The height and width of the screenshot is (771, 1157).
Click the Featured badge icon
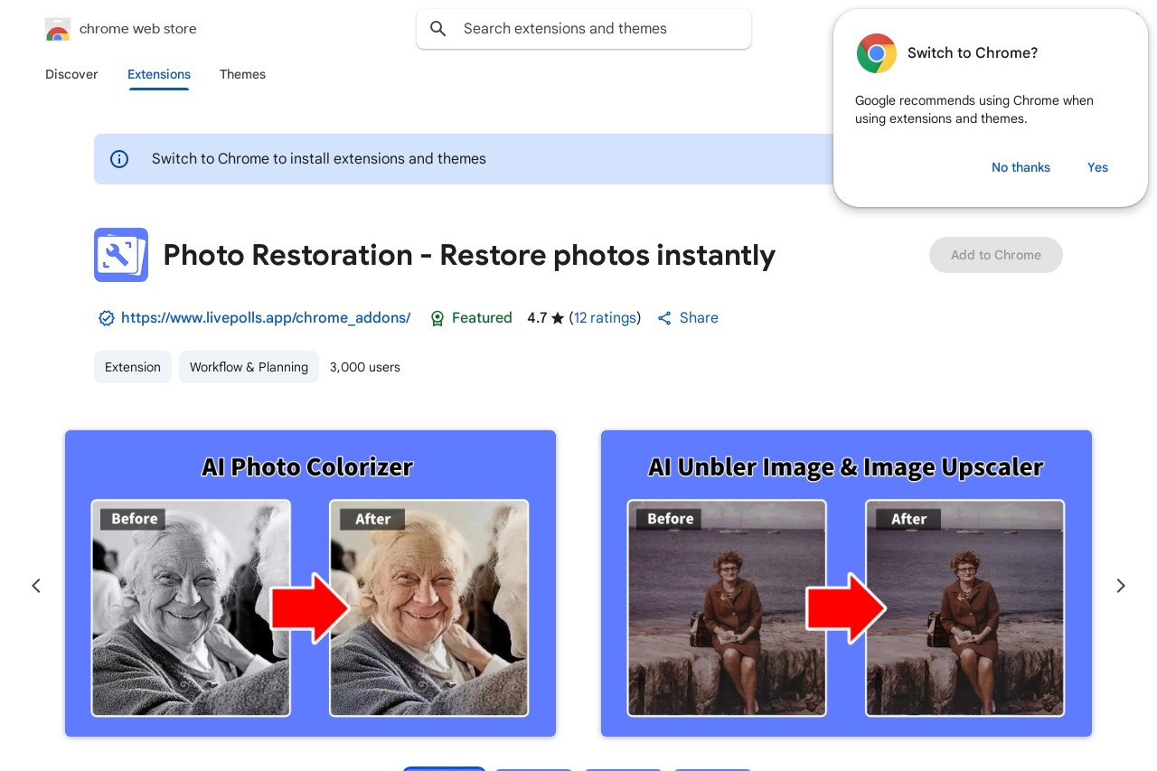click(437, 318)
